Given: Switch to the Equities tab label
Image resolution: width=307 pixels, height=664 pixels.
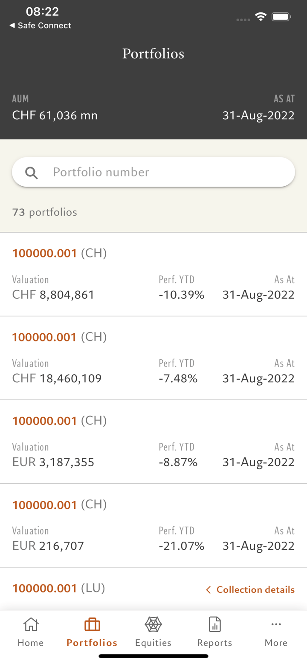Looking at the screenshot, I should coord(153,643).
